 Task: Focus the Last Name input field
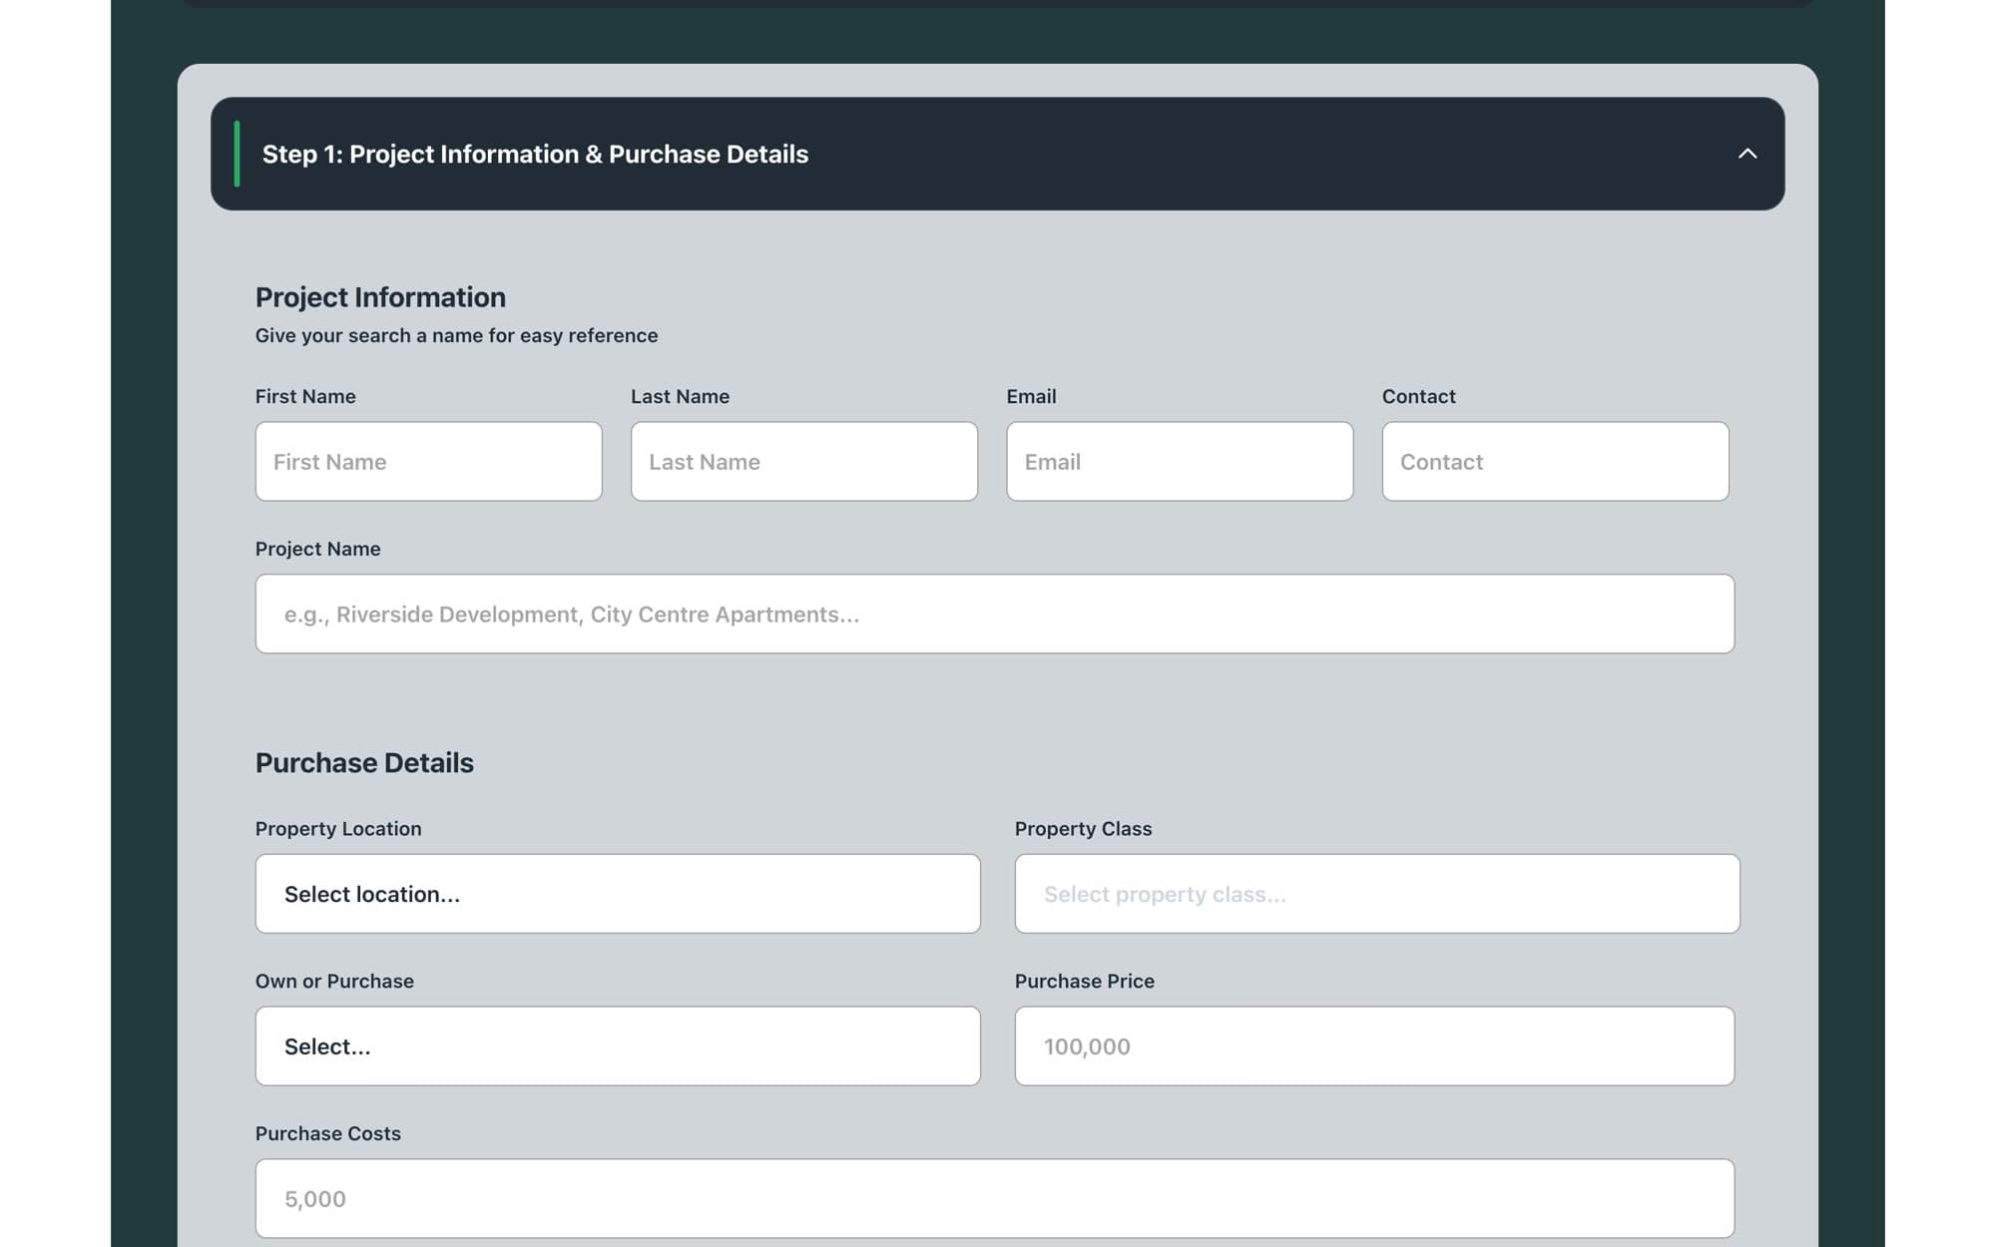[803, 461]
